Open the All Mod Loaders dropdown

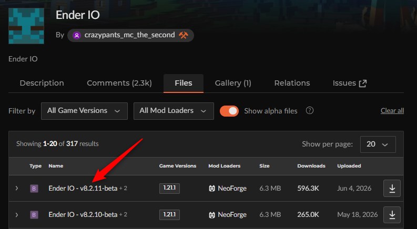point(174,111)
